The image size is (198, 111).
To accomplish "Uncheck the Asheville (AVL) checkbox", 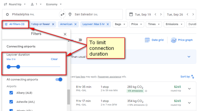I will pos(11,102).
